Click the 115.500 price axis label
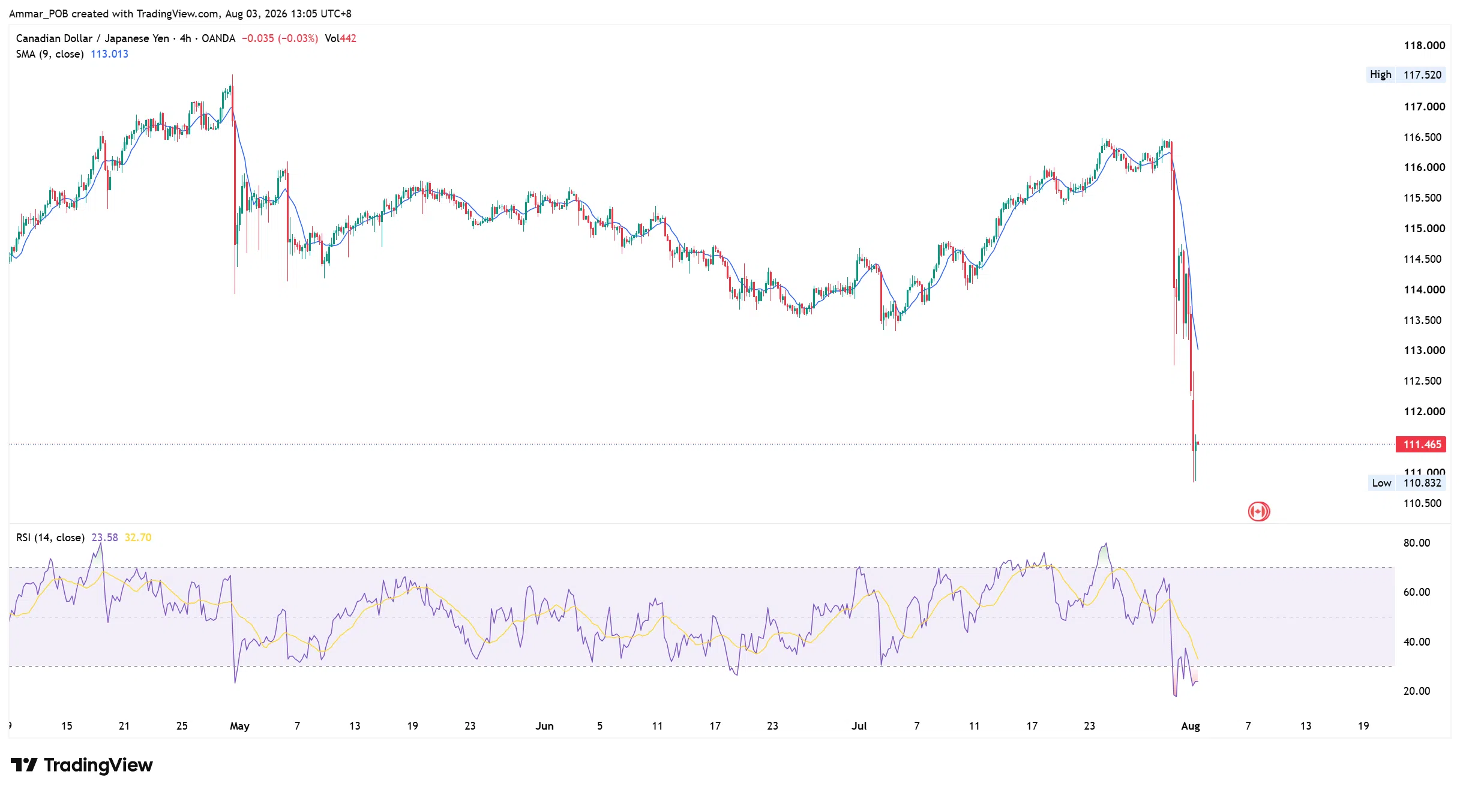1460x792 pixels. pos(1422,198)
